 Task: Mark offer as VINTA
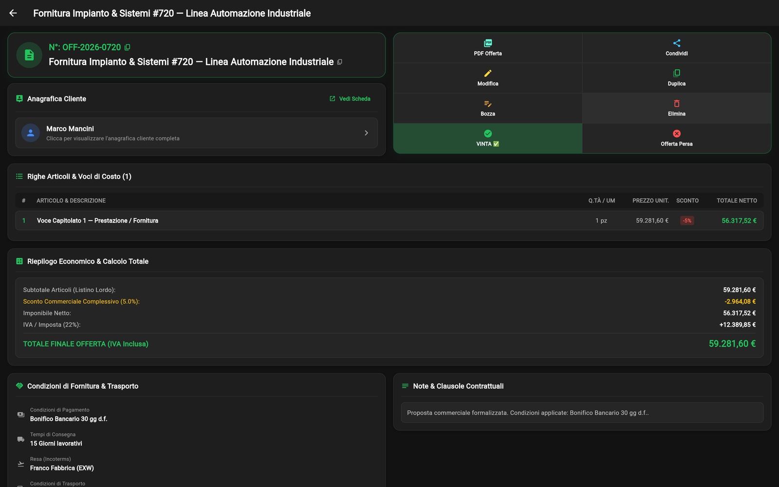coord(488,138)
